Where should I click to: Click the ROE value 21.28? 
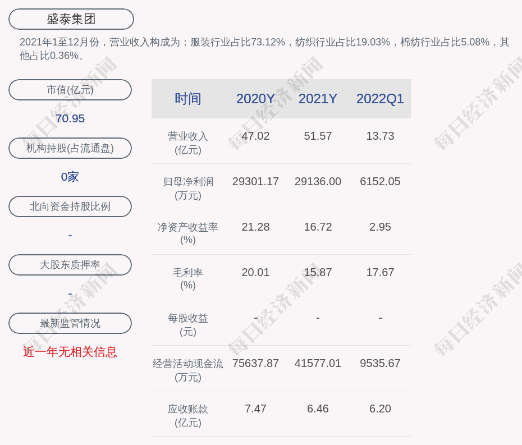pyautogui.click(x=255, y=227)
